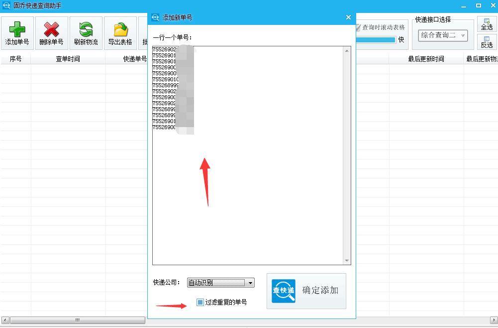This screenshot has height=328, width=498.
Task: Click the 查快递 magnifier icon on confirm button
Action: (x=282, y=291)
